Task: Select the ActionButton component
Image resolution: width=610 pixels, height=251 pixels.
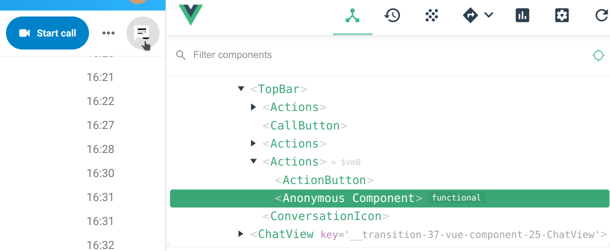Action: (324, 180)
